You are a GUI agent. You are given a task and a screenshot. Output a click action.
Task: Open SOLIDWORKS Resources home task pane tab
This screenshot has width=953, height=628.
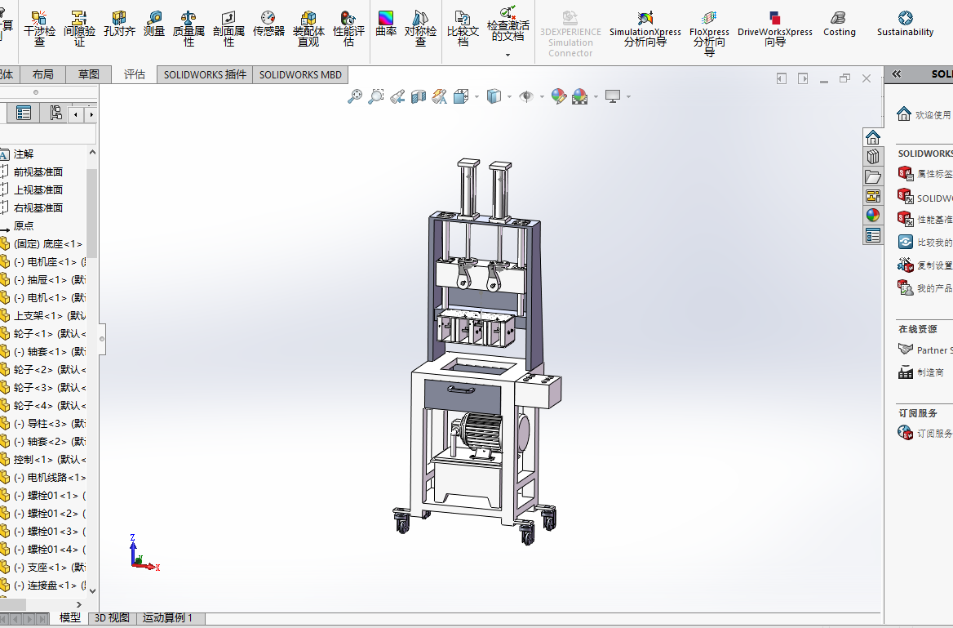873,137
